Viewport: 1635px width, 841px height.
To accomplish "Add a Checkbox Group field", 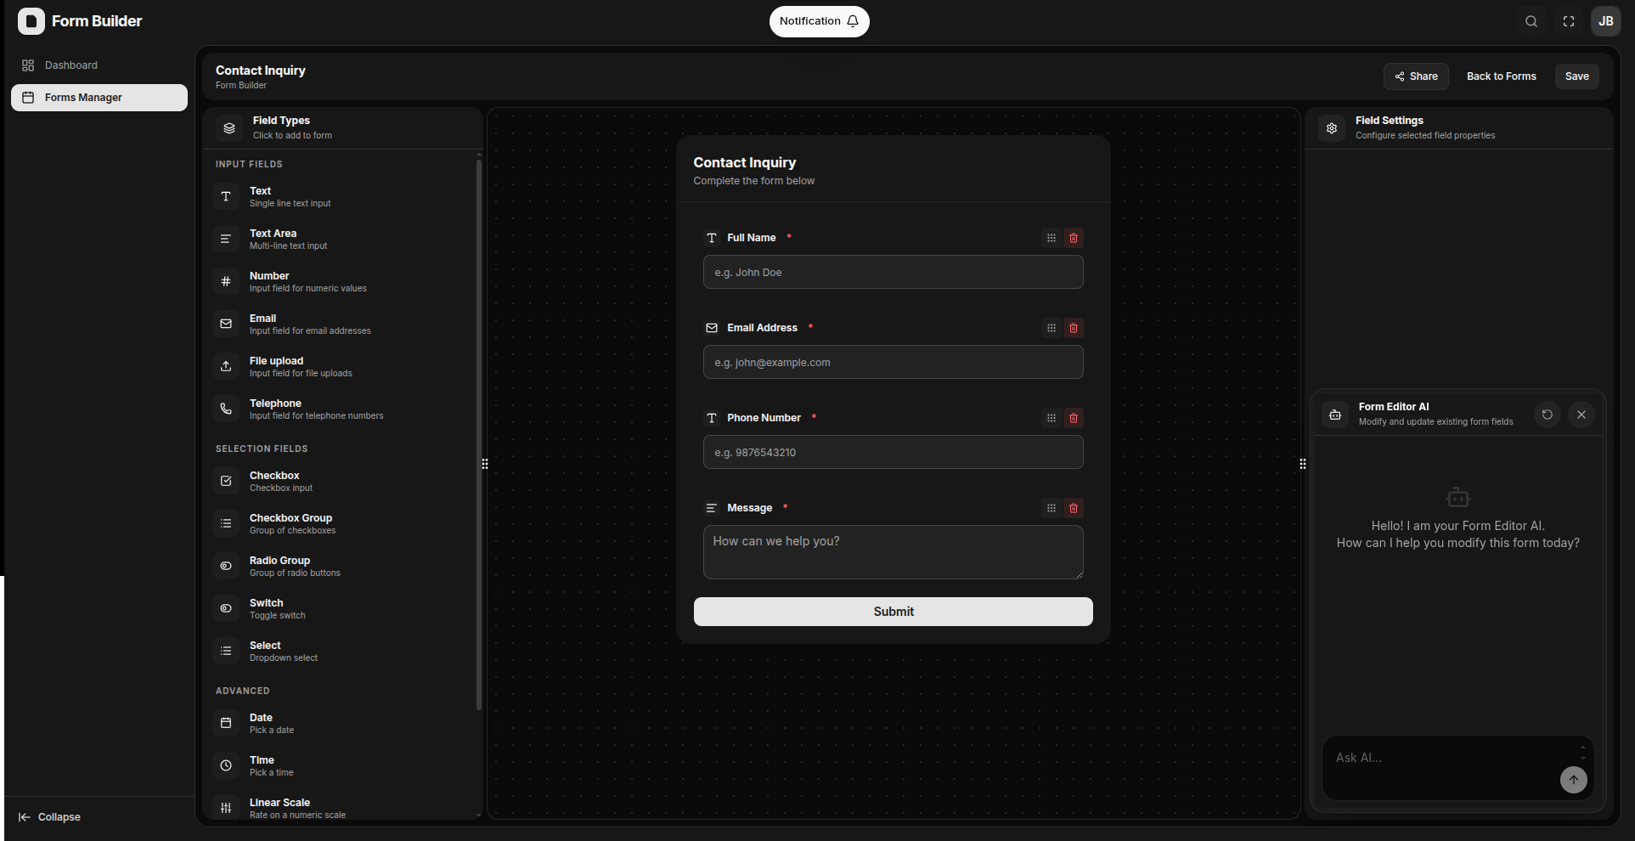I will click(x=342, y=523).
